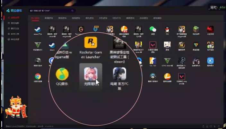Open 魔兽世界 gold W icon
Viewport: 226px width, 129px height.
[x=182, y=45]
